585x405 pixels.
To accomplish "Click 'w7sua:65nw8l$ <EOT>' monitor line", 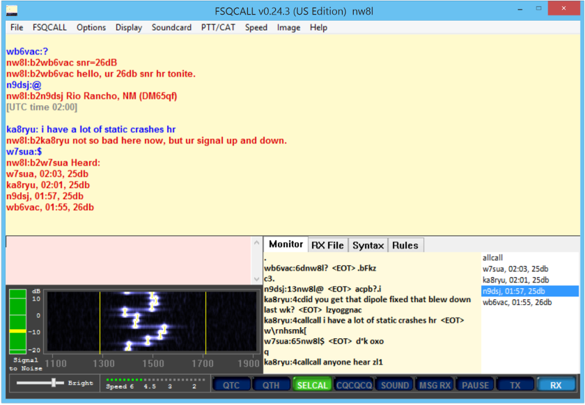I will point(324,341).
